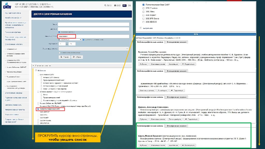Viewport: 265px width, 149px height.
Task: Check ЭБС EBSCO in the results panel
Action: tap(143, 22)
